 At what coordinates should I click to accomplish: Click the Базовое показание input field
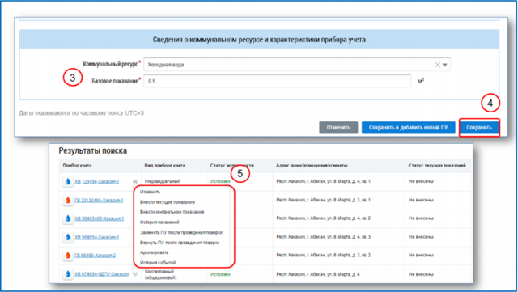277,81
